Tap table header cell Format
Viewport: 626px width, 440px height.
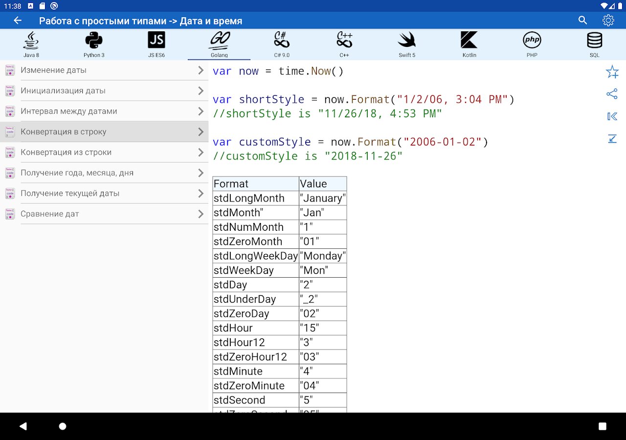pyautogui.click(x=256, y=184)
